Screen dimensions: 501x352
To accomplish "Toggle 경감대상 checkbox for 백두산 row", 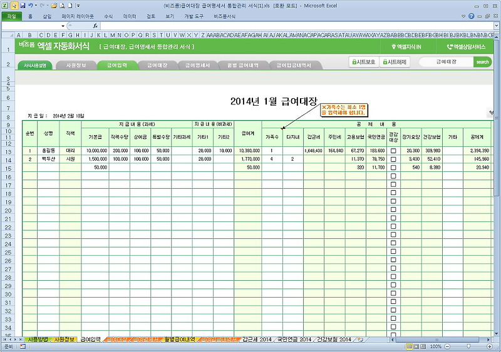I will 393,159.
